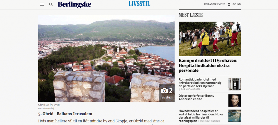
Task: Click Køb abonnement link
Action: coord(214,4)
